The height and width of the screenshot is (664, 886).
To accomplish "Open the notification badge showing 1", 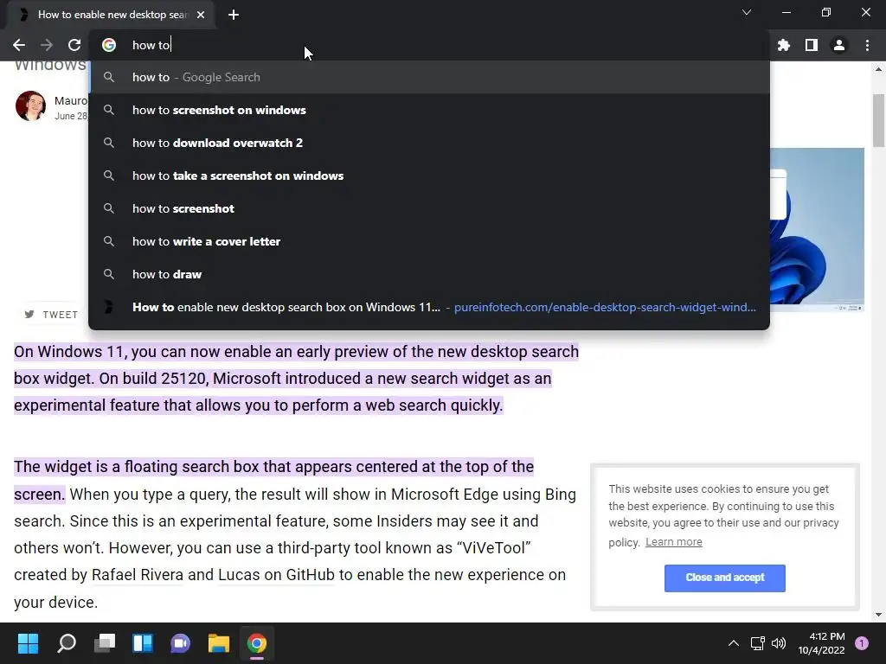I will point(862,643).
